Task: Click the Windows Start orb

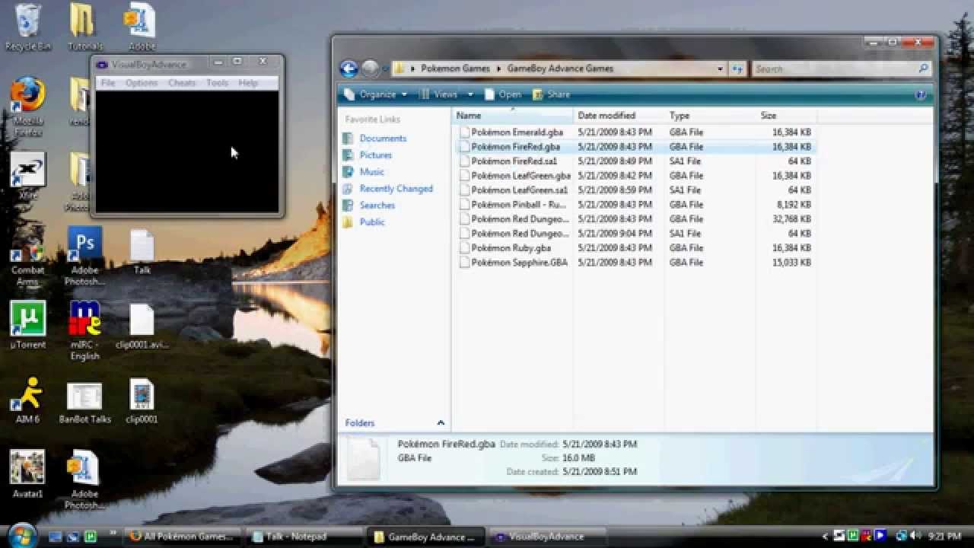Action: click(x=22, y=535)
